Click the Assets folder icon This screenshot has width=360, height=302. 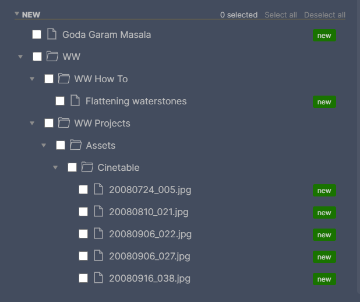pyautogui.click(x=76, y=145)
